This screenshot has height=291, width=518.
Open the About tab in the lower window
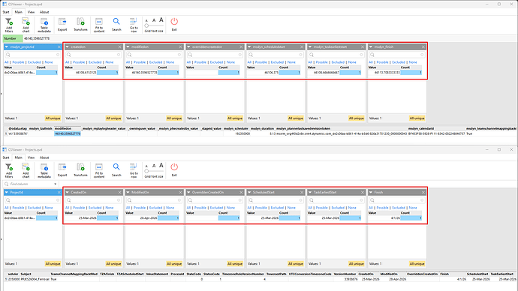(44, 157)
